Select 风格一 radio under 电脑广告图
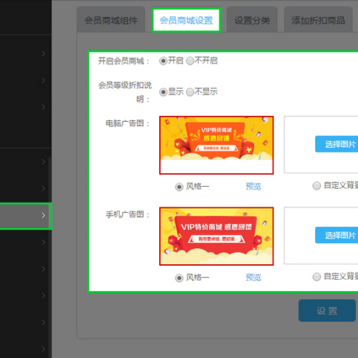This screenshot has width=358, height=358. 179,187
